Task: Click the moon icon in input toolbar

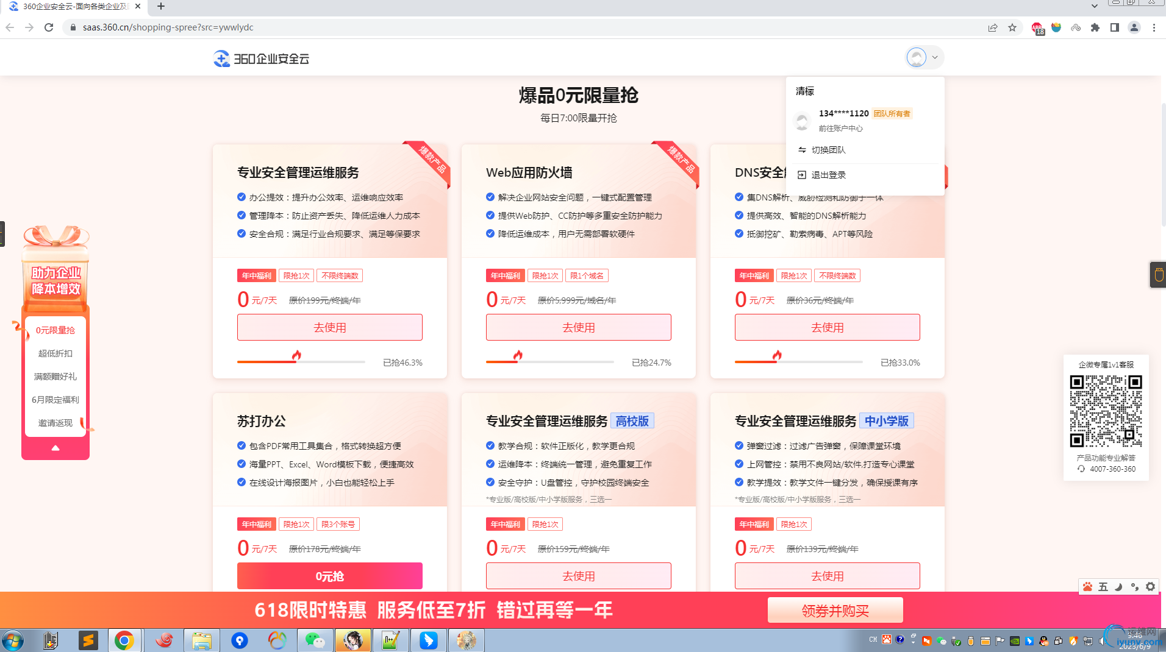Action: click(x=1118, y=586)
